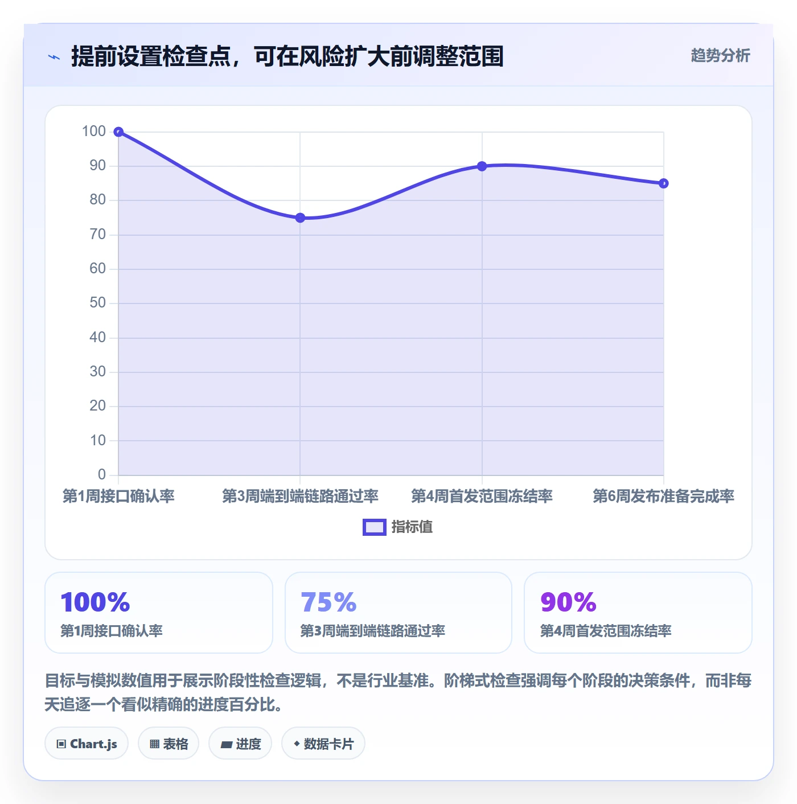Open the 75% 第3周端到端链路通过率 card
Screen dimensions: 797x804
click(398, 613)
